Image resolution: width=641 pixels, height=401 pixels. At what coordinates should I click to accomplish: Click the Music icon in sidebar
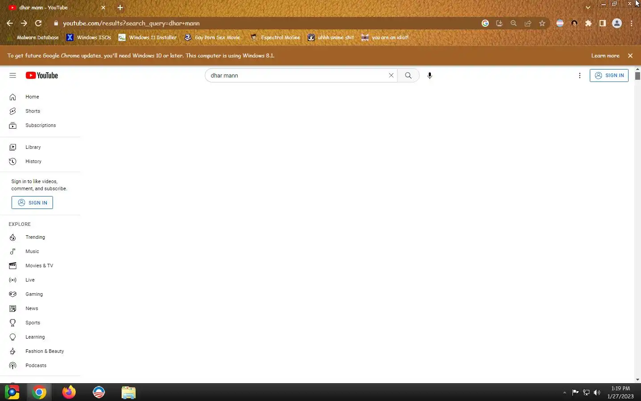tap(12, 251)
